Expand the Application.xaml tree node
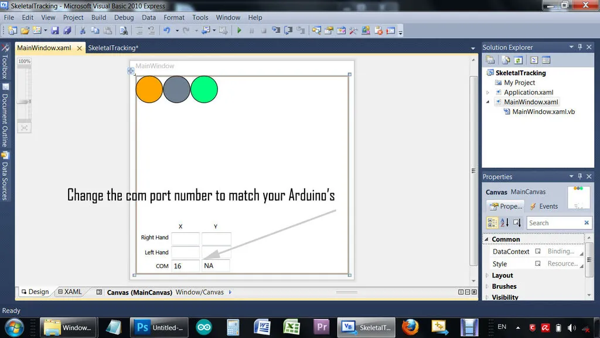This screenshot has height=338, width=600. click(487, 93)
